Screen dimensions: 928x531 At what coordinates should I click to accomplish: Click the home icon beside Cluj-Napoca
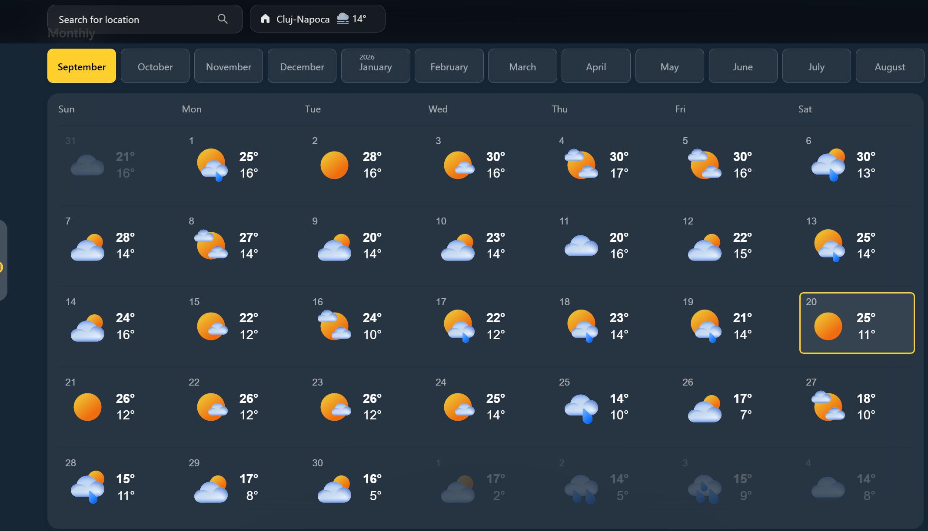[x=266, y=19]
